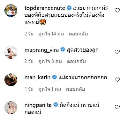Show the 1 like on man_karin's comment

point(50,89)
